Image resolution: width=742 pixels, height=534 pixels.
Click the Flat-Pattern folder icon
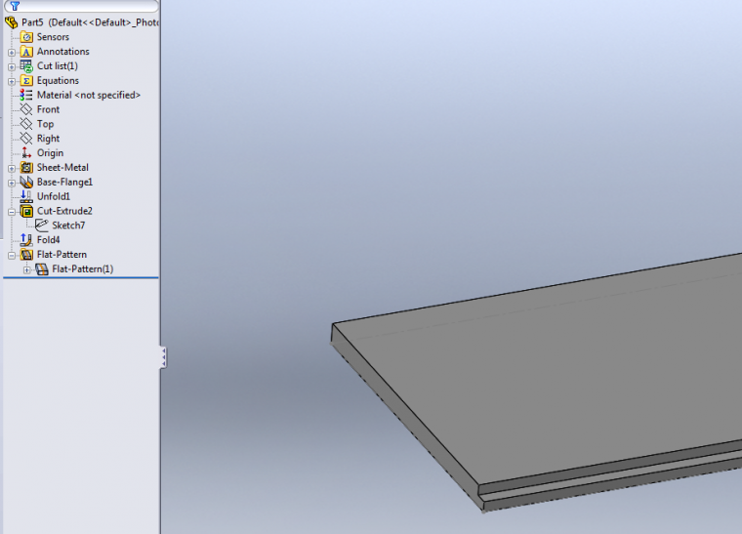click(26, 255)
